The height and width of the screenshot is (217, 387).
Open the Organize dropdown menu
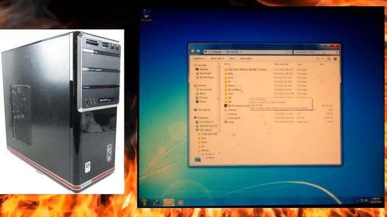tap(199, 58)
